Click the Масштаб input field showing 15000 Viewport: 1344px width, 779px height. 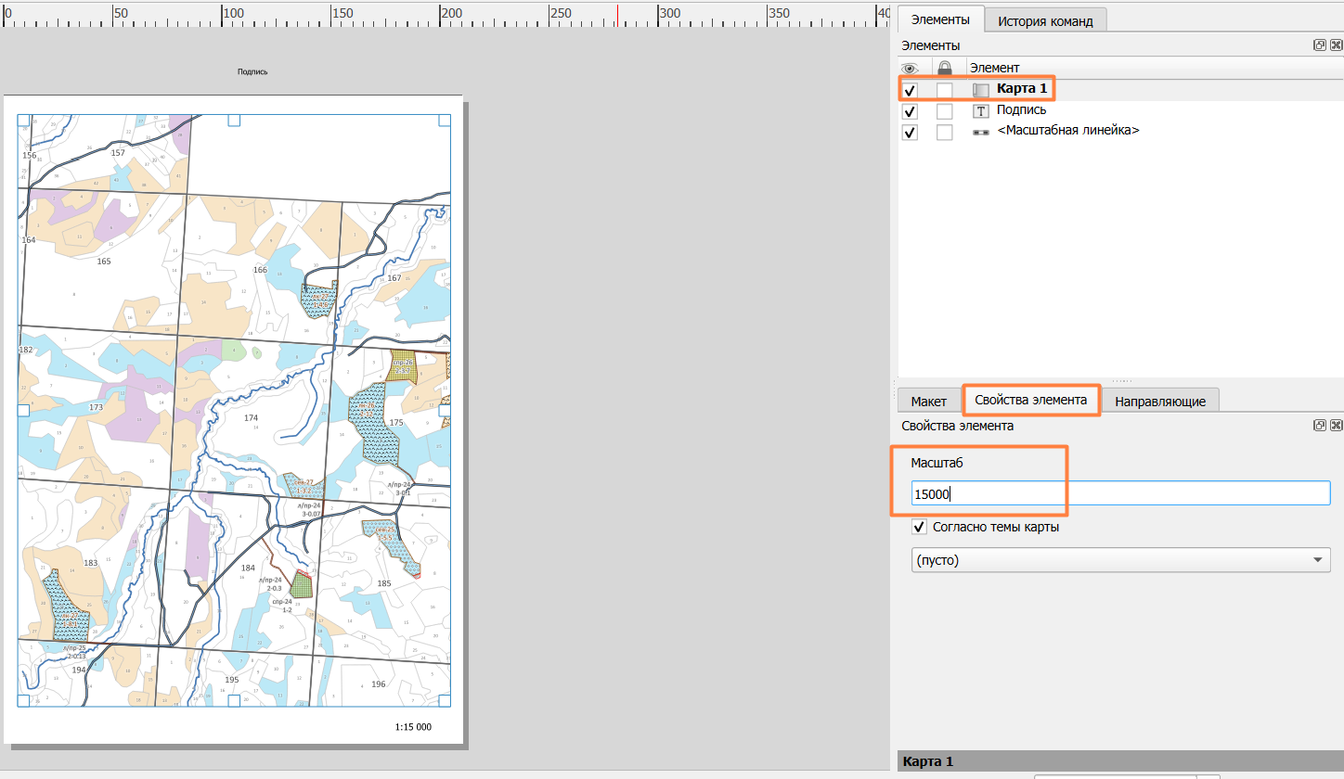pyautogui.click(x=1121, y=493)
